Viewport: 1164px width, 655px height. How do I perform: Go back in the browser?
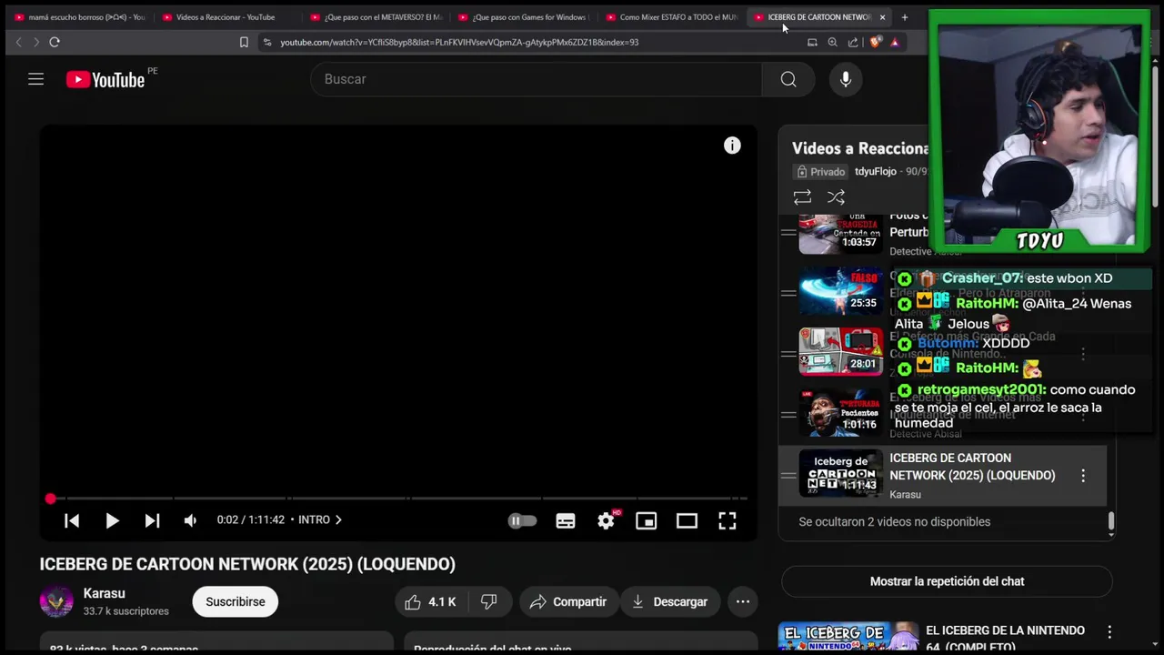pos(18,42)
